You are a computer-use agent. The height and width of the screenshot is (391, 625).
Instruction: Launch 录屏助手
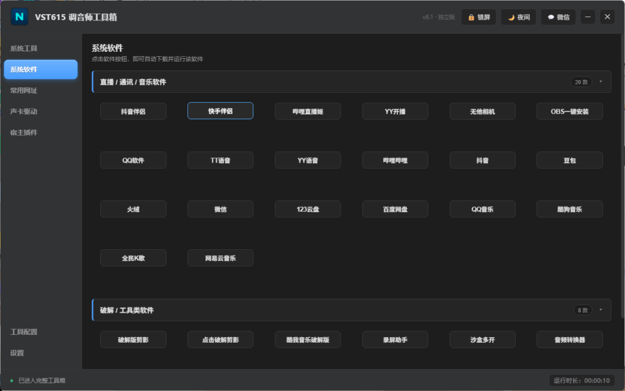click(395, 340)
